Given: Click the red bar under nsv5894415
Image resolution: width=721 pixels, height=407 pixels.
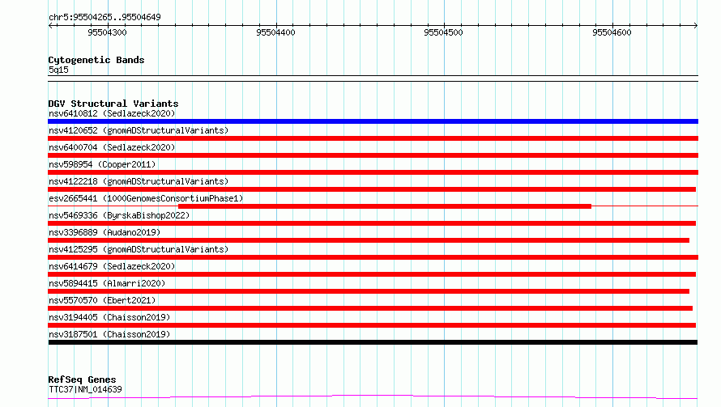Looking at the screenshot, I should [369, 291].
